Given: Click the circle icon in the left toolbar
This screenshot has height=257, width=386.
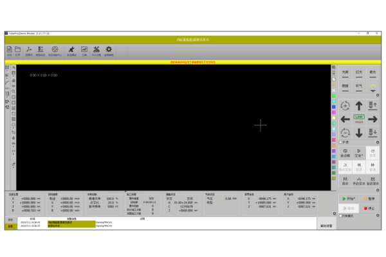Looking at the screenshot, I should [x=14, y=97].
